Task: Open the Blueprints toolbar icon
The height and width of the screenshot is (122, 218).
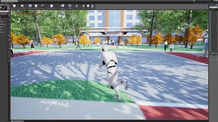Action: point(62,6)
